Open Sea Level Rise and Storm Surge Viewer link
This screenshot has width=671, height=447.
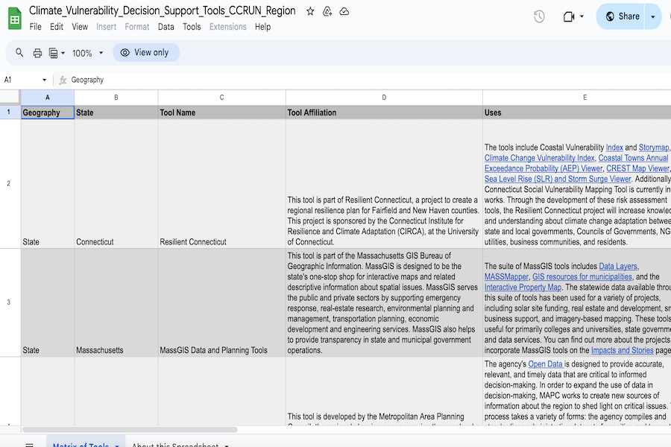(x=558, y=179)
